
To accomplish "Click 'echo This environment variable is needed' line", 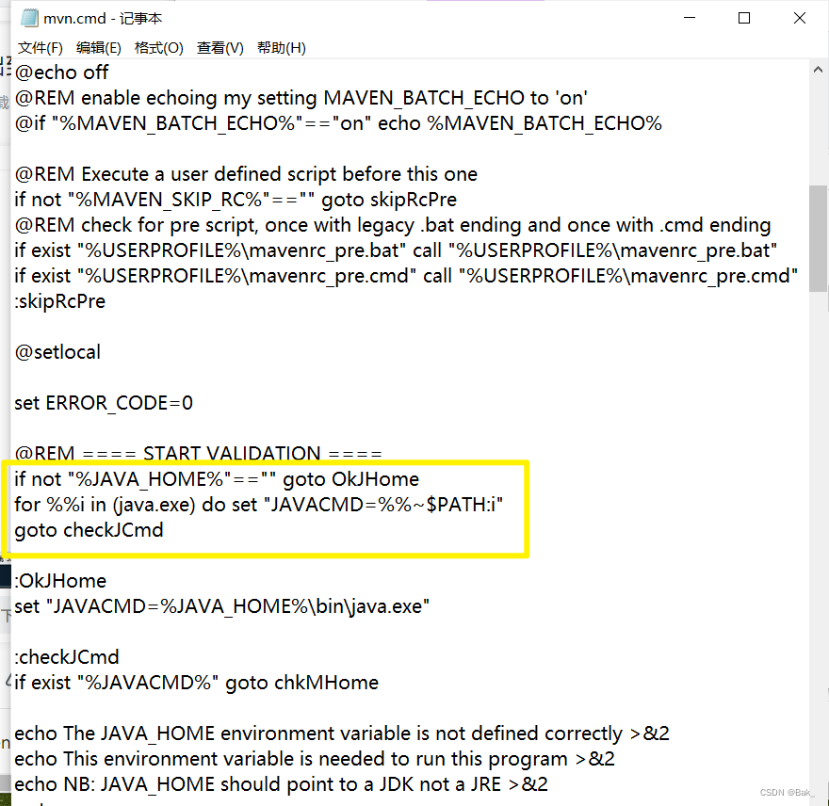I will [x=315, y=758].
